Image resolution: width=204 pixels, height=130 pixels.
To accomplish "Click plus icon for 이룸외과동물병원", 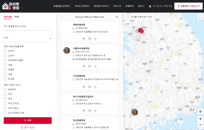I will (x=95, y=66).
